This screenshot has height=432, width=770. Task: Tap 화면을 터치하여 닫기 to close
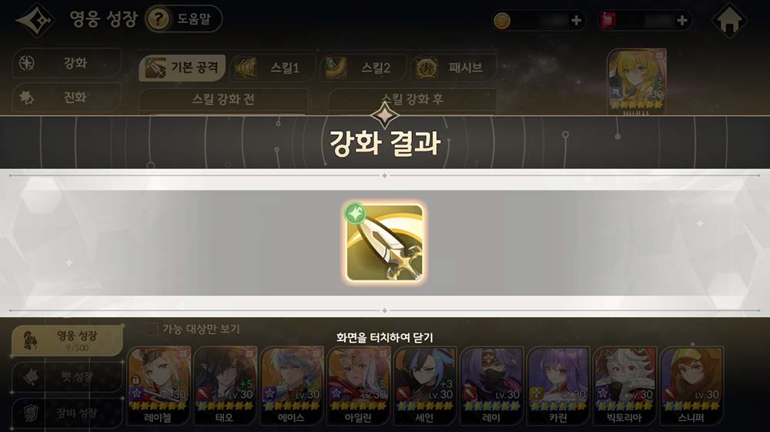384,338
